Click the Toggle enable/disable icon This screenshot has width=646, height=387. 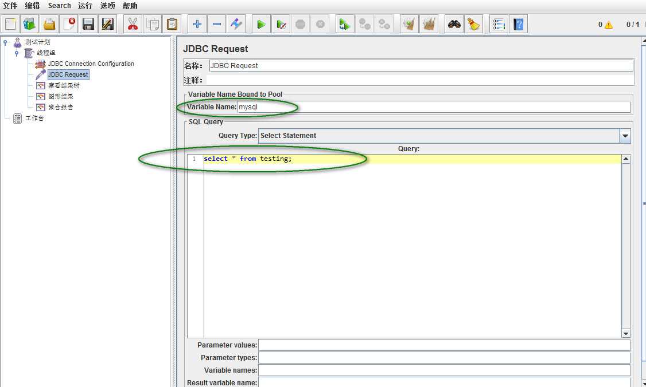(236, 24)
